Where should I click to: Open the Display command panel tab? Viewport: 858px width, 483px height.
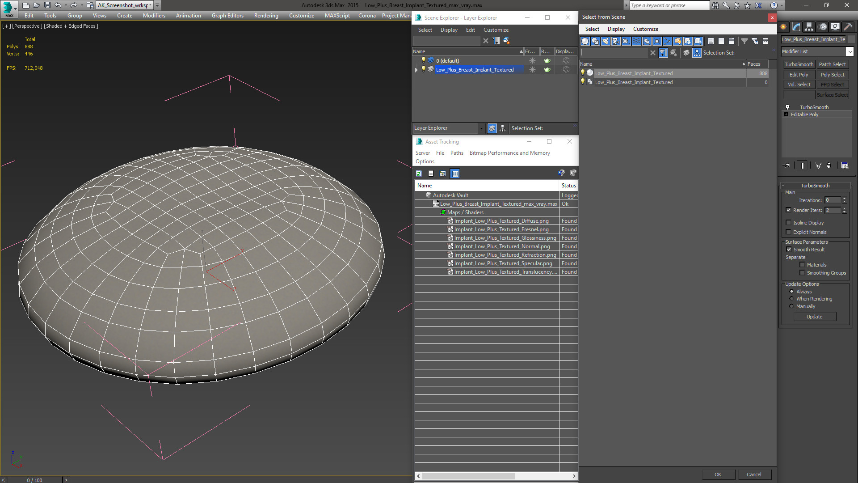[x=835, y=27]
